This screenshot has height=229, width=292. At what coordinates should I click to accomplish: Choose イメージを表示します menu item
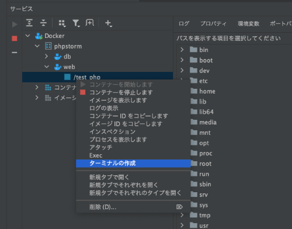pyautogui.click(x=133, y=100)
